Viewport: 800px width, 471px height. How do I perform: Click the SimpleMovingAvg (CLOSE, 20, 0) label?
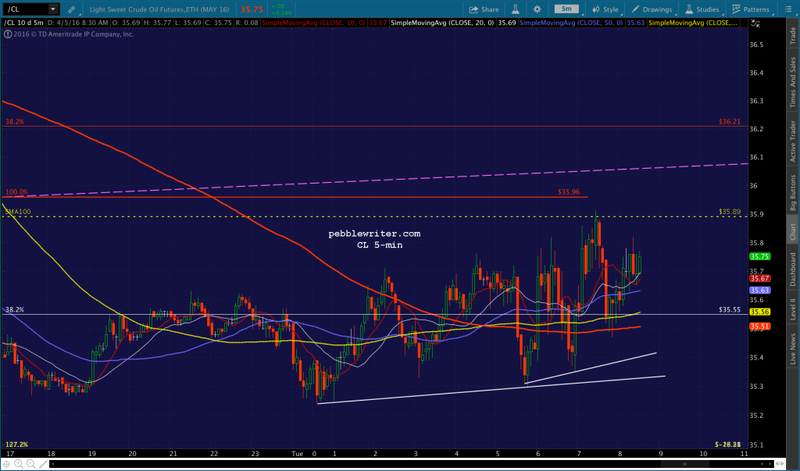coord(442,23)
